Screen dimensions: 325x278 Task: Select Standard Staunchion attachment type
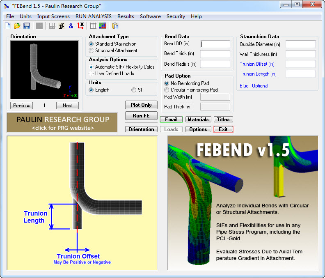[113, 44]
